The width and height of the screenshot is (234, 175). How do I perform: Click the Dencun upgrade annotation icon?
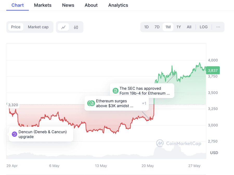(x=14, y=134)
